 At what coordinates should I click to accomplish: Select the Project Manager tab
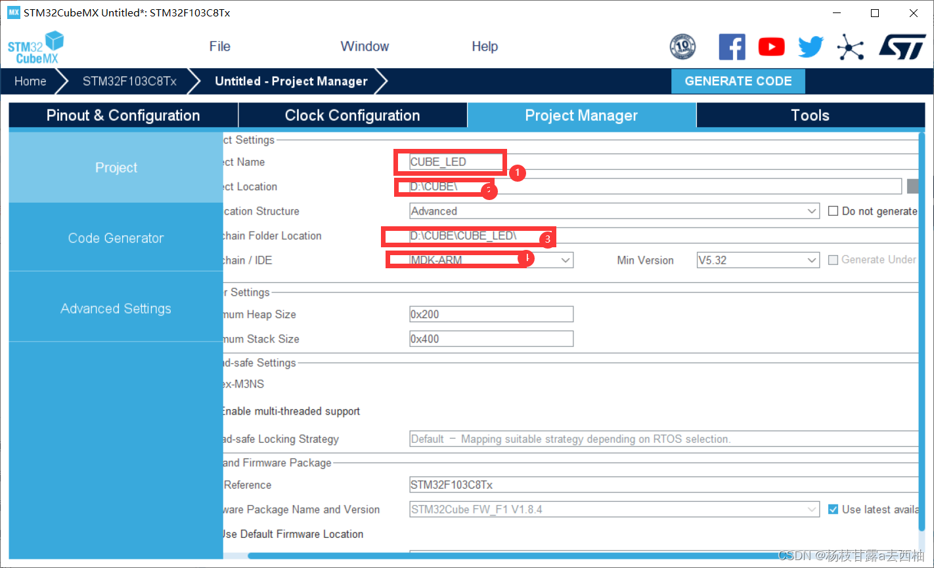pyautogui.click(x=581, y=115)
